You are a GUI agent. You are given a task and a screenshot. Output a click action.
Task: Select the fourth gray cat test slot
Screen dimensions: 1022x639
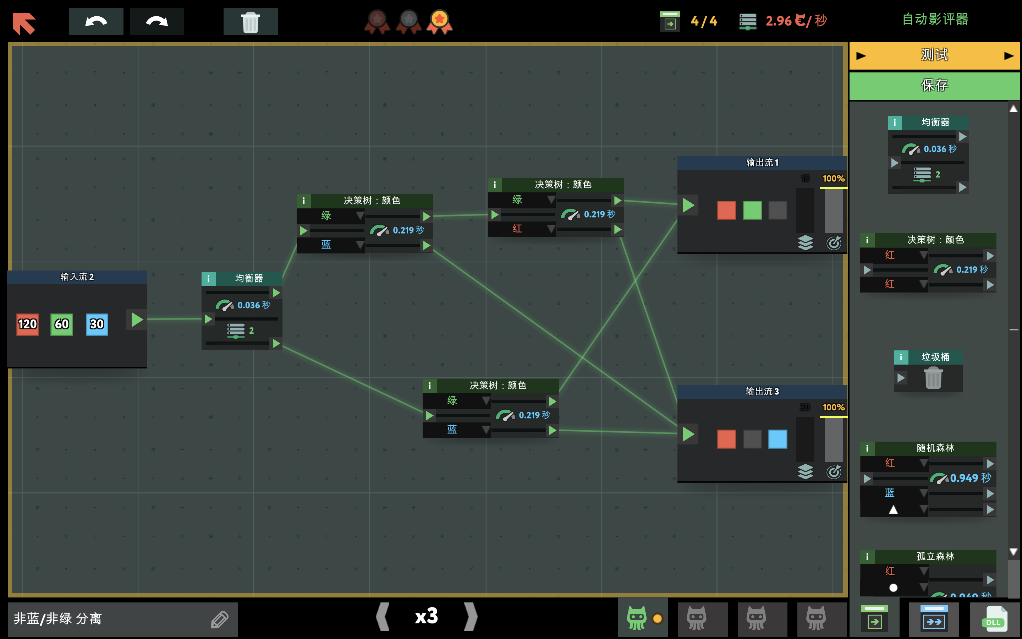[816, 619]
